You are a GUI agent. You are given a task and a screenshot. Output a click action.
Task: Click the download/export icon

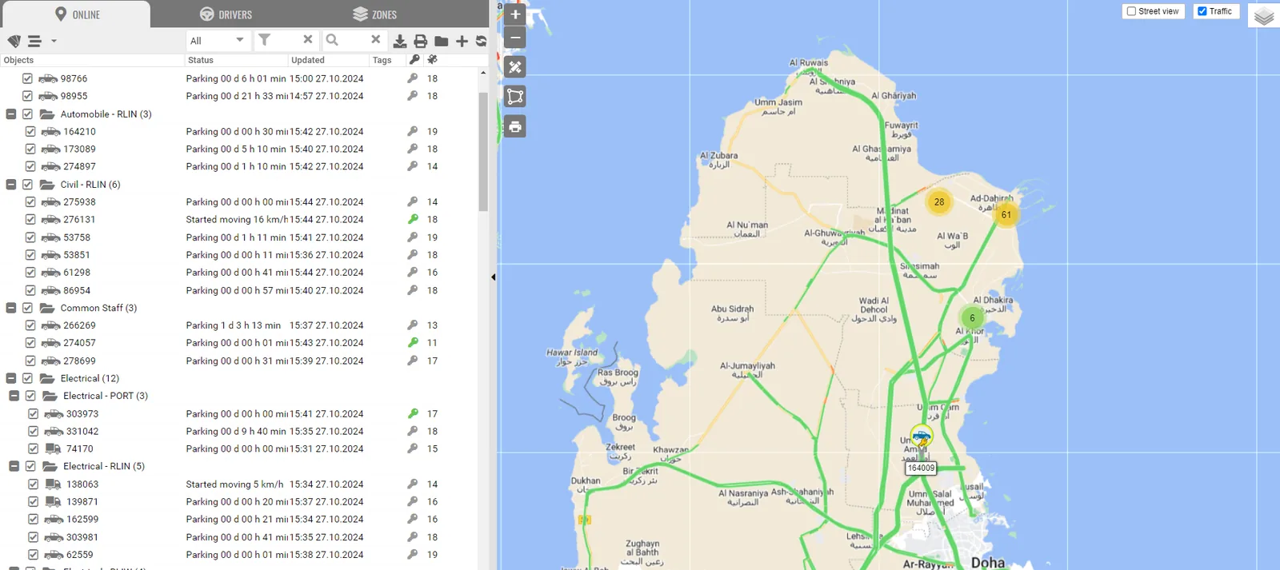[x=400, y=41]
